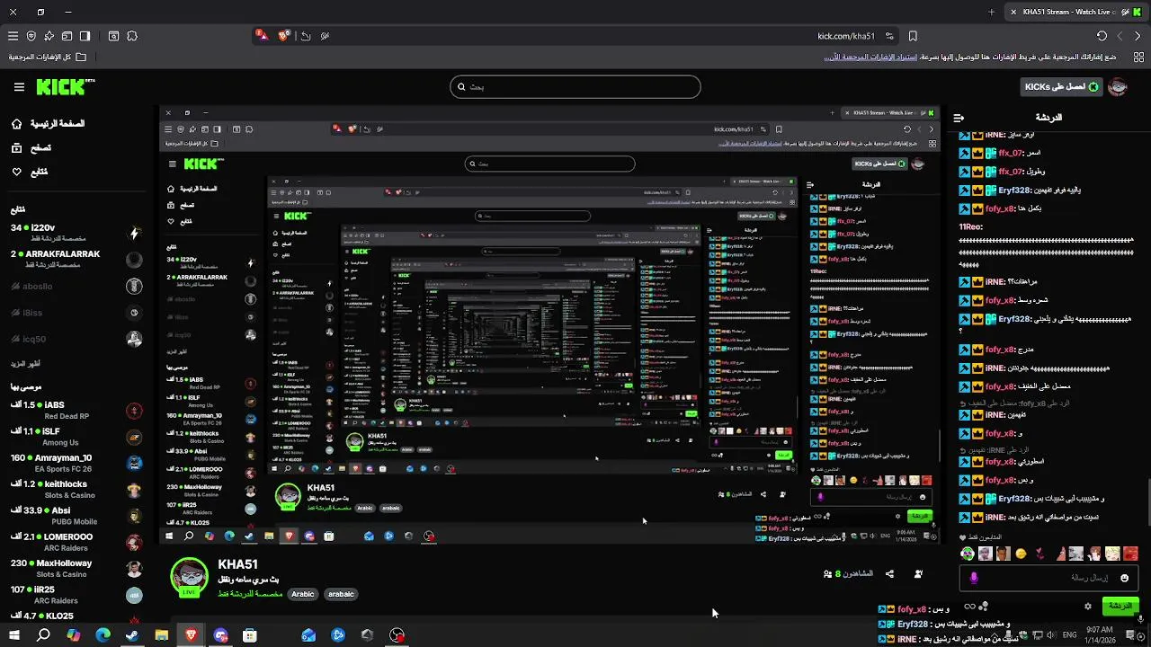The height and width of the screenshot is (647, 1151).
Task: Toggle the Kick sidebar hamburger menu
Action: [19, 87]
